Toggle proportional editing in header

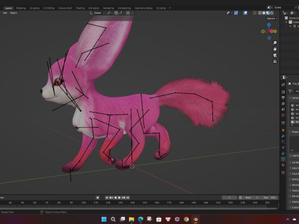(x=128, y=13)
